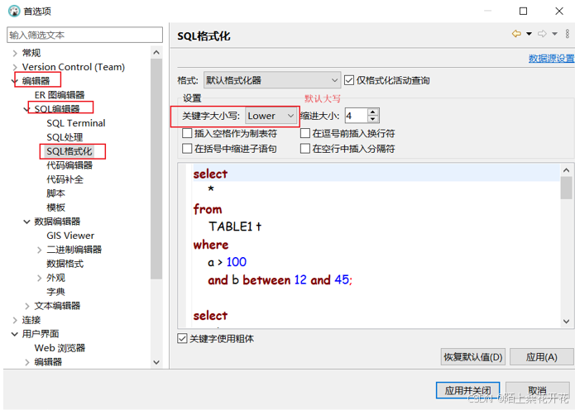This screenshot has width=575, height=410.
Task: Click the 'where' keyword in preview
Action: pos(211,245)
